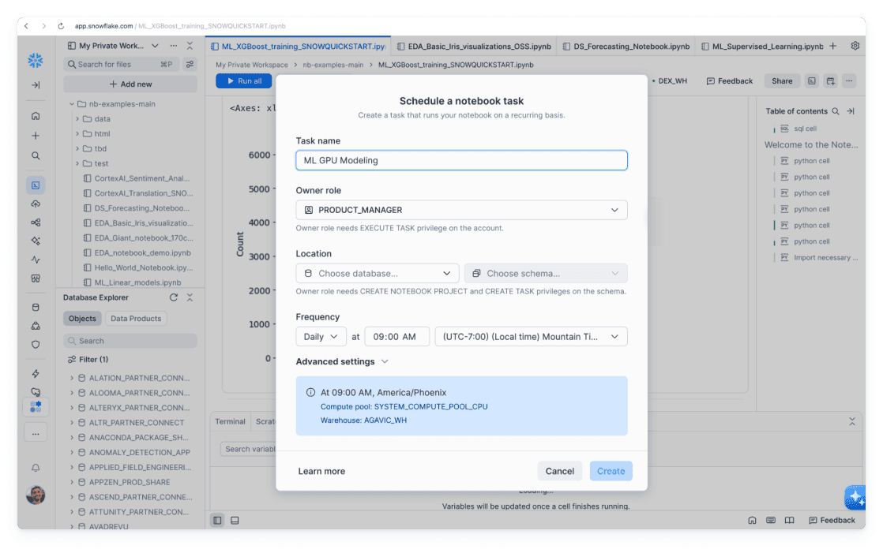Image resolution: width=883 pixels, height=553 pixels.
Task: Refresh the Database Explorer panel
Action: [x=174, y=297]
